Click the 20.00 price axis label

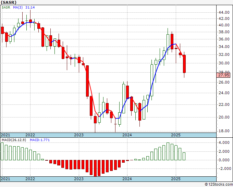tap(224, 117)
